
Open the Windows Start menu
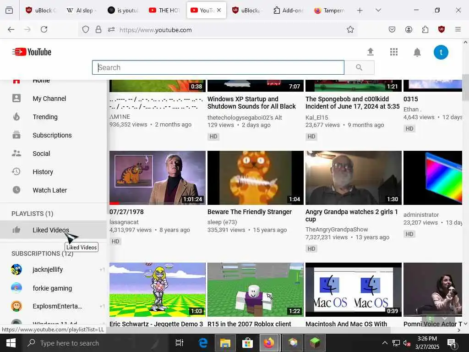pos(11,343)
